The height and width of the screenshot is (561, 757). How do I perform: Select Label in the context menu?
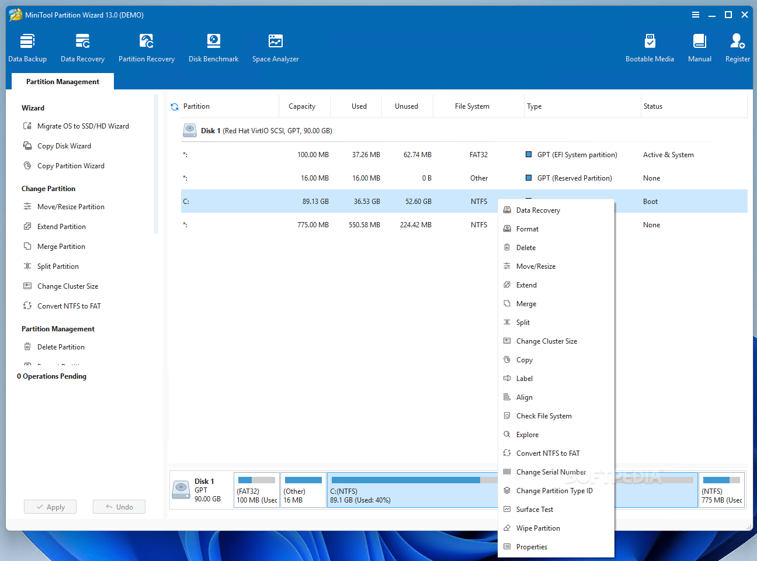(556, 379)
